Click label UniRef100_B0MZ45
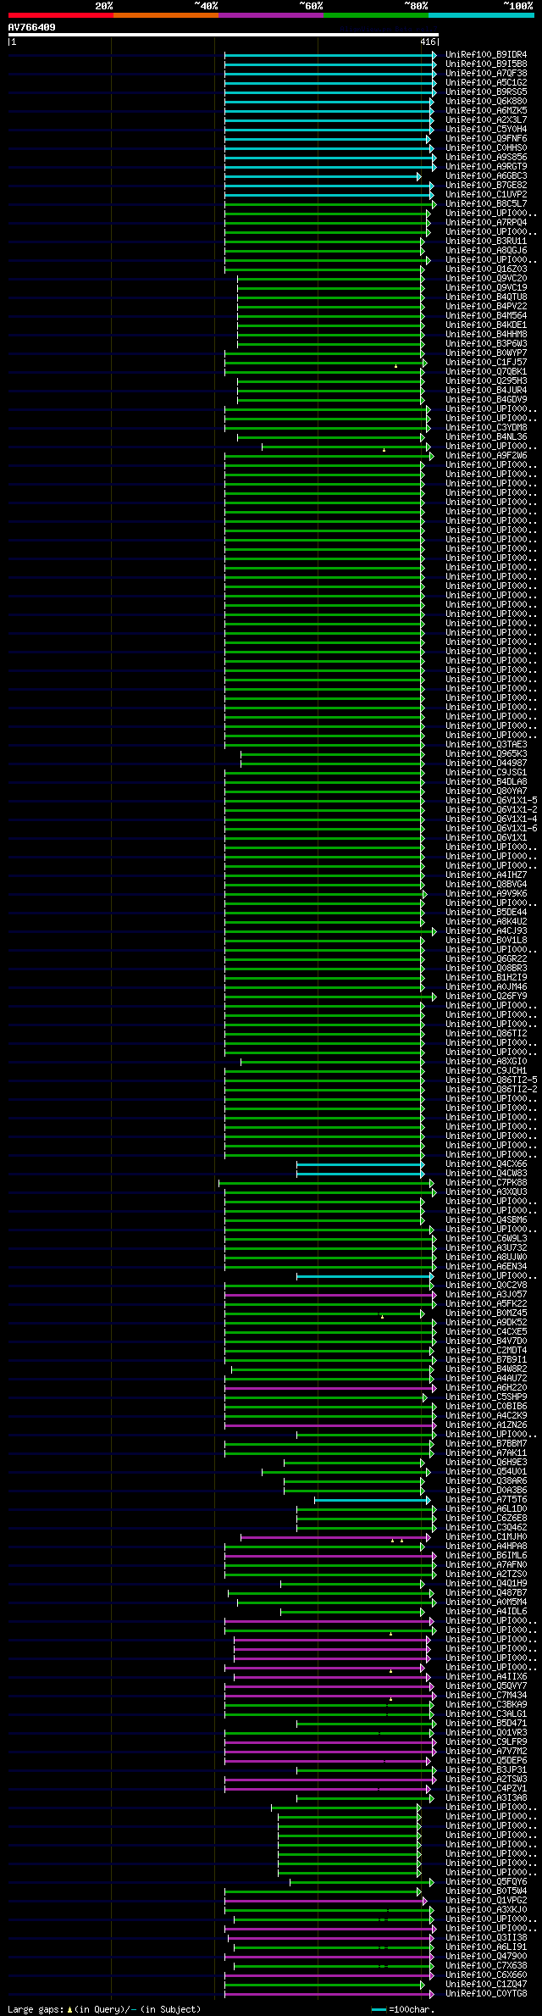 pyautogui.click(x=486, y=1313)
